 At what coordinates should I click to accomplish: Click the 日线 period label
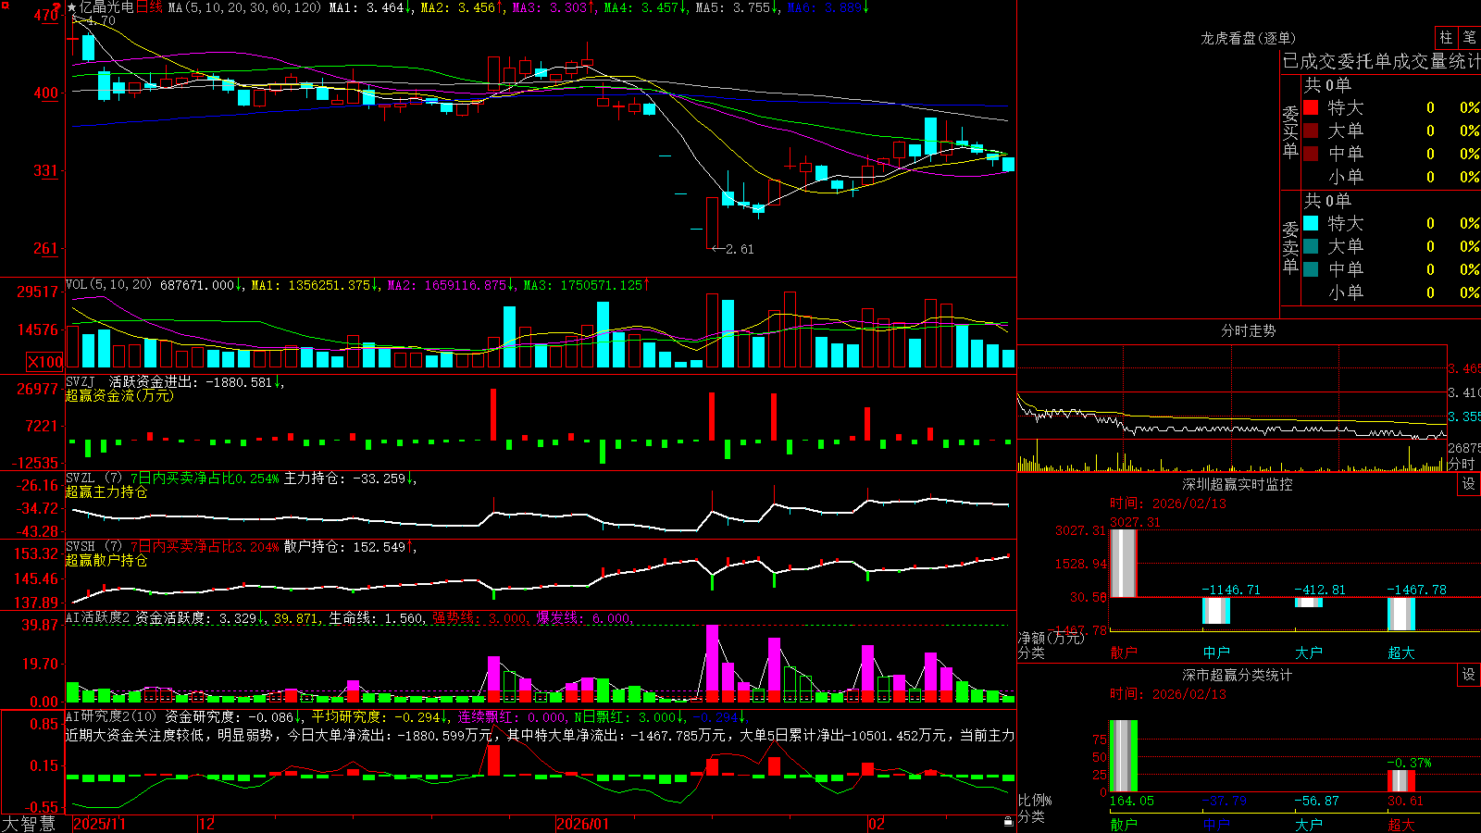pyautogui.click(x=149, y=7)
